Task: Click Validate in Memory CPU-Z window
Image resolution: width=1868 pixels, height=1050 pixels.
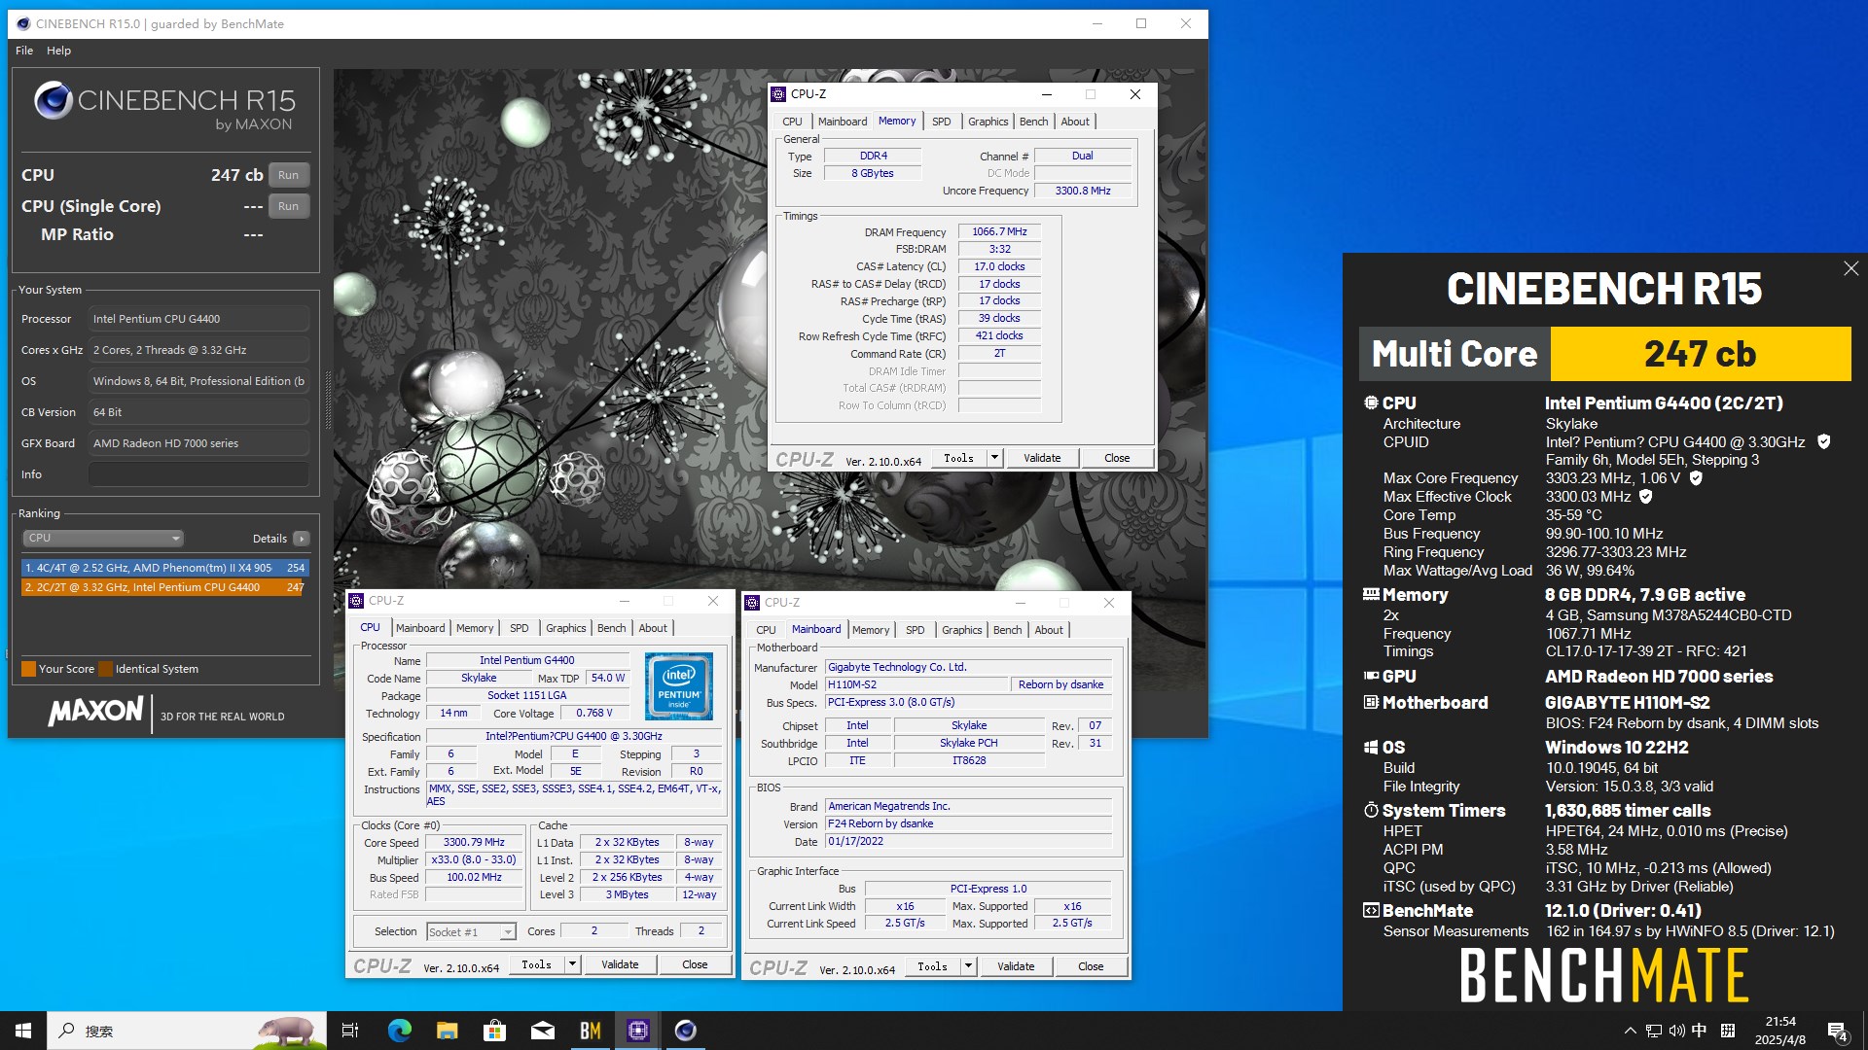Action: (1042, 458)
